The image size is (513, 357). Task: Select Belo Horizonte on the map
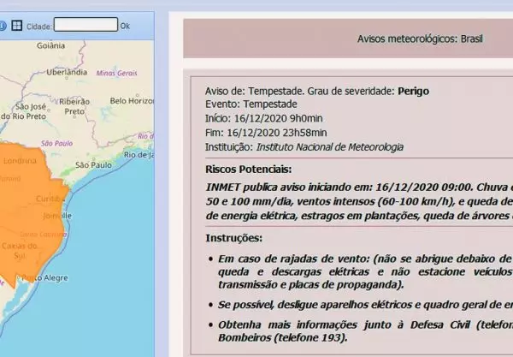(x=132, y=101)
